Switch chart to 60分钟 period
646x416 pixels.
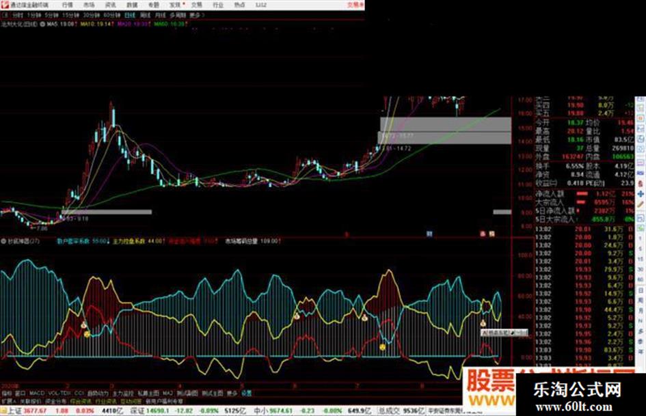point(111,15)
